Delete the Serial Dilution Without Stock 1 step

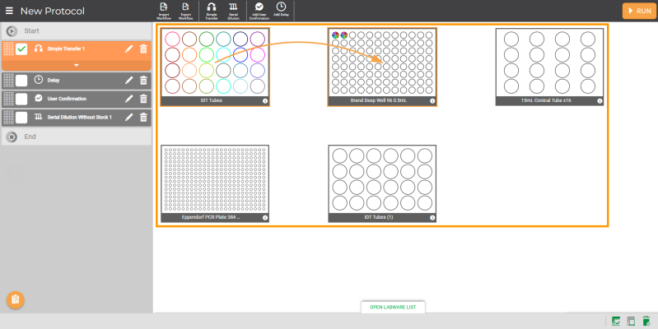point(143,118)
